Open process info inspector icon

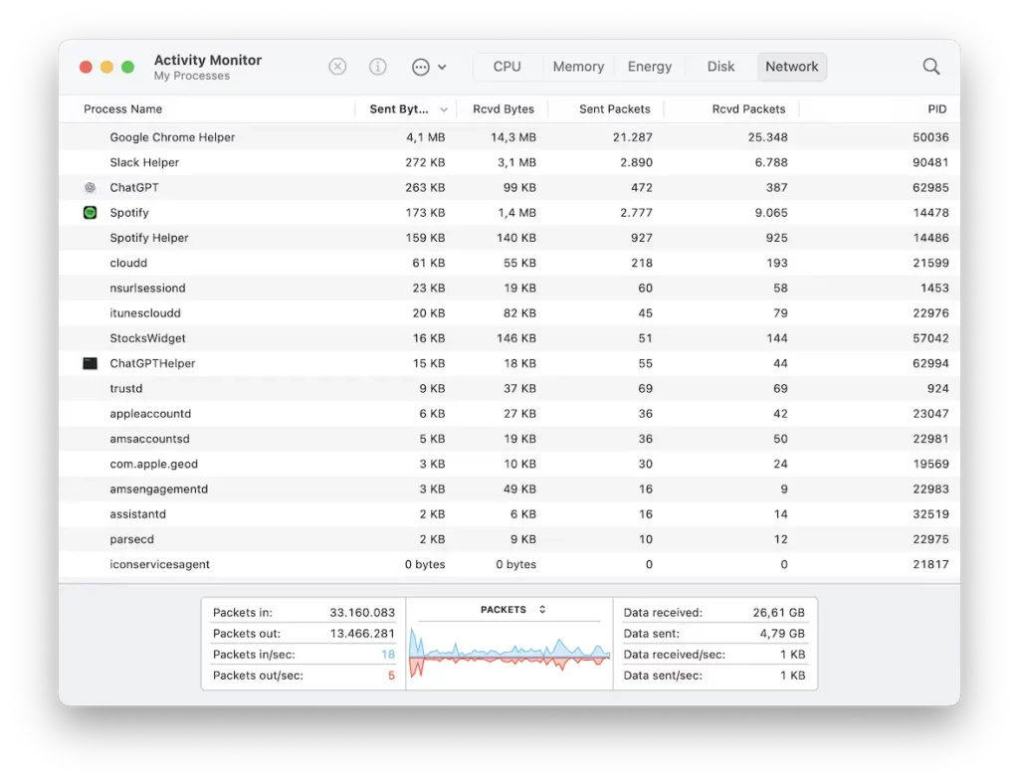pos(377,67)
